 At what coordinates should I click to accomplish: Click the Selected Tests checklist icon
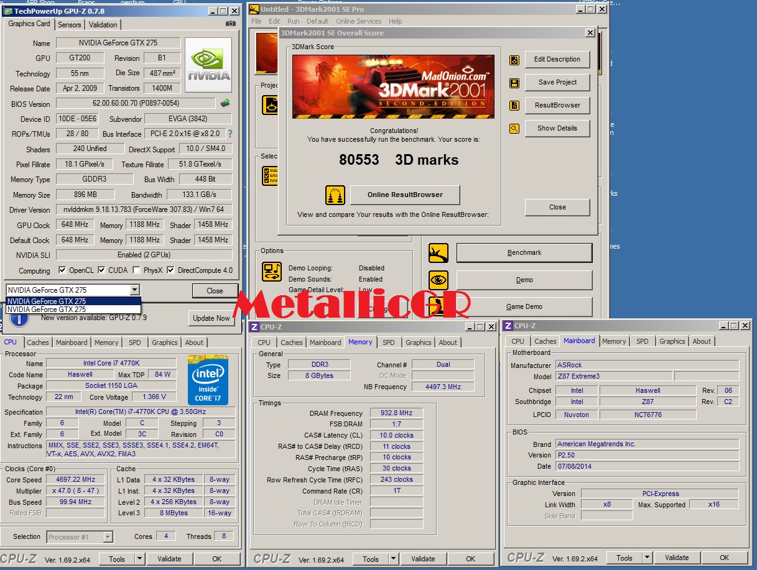click(x=271, y=175)
